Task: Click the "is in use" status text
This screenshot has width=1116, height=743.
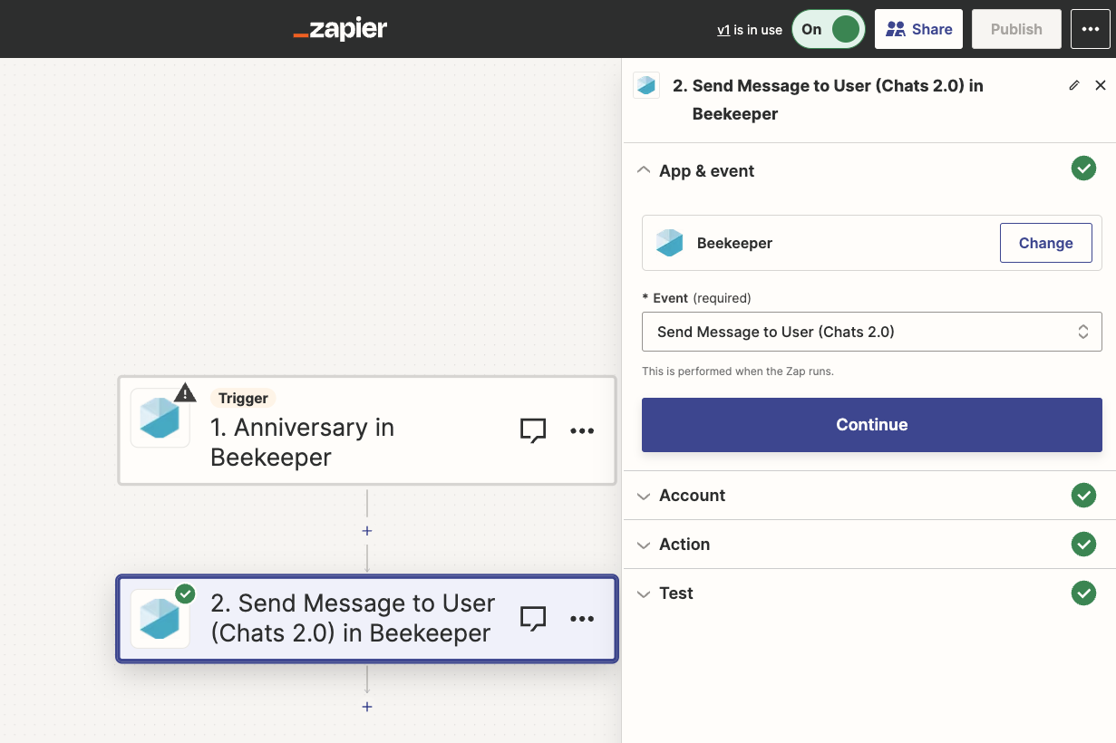Action: 758,30
